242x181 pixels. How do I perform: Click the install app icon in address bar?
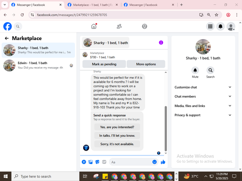(201, 15)
